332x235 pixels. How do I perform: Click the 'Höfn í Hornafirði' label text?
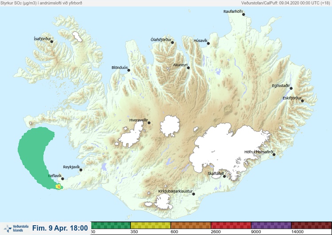pos(259,152)
